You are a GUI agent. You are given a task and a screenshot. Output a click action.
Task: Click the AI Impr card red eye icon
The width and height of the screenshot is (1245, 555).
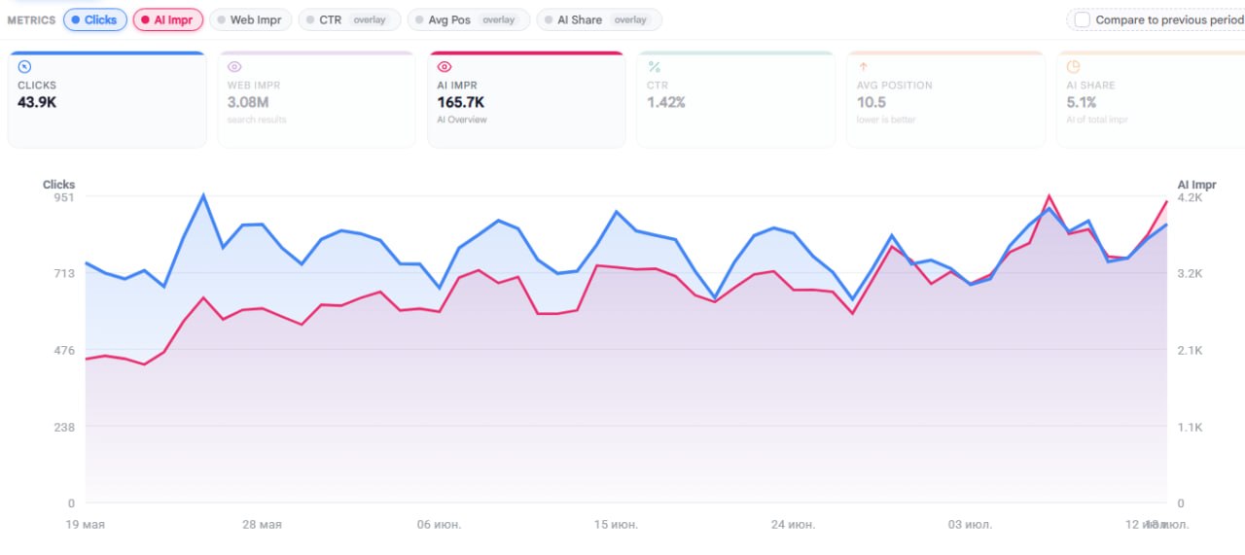[445, 67]
